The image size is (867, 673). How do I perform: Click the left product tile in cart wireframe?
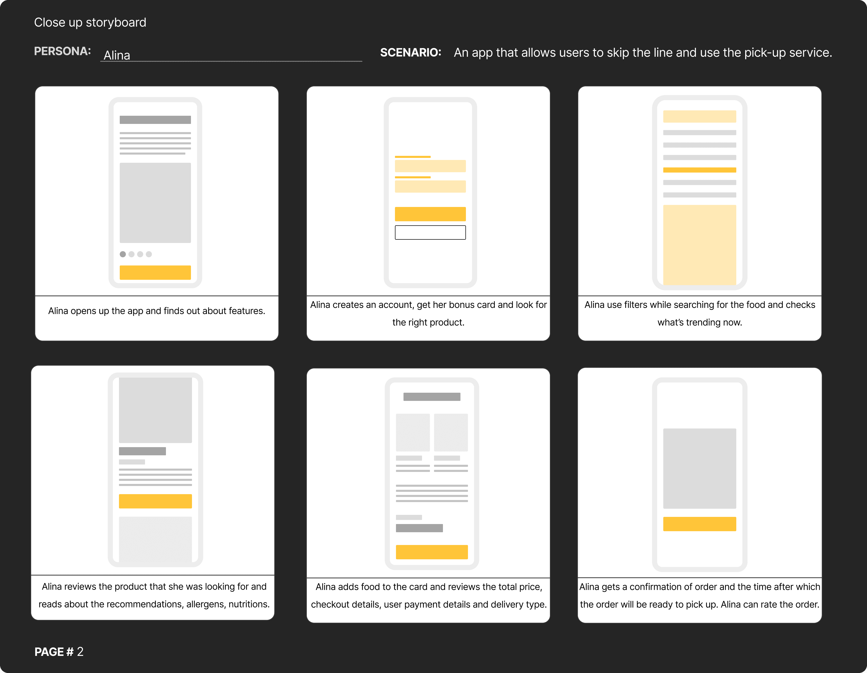[413, 432]
